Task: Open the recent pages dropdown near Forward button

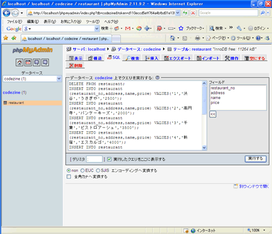Action: click(22, 13)
